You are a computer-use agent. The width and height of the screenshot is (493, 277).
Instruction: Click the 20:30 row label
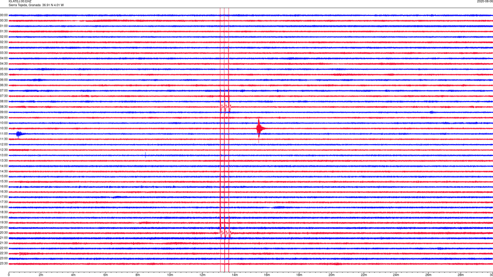pos(4,233)
